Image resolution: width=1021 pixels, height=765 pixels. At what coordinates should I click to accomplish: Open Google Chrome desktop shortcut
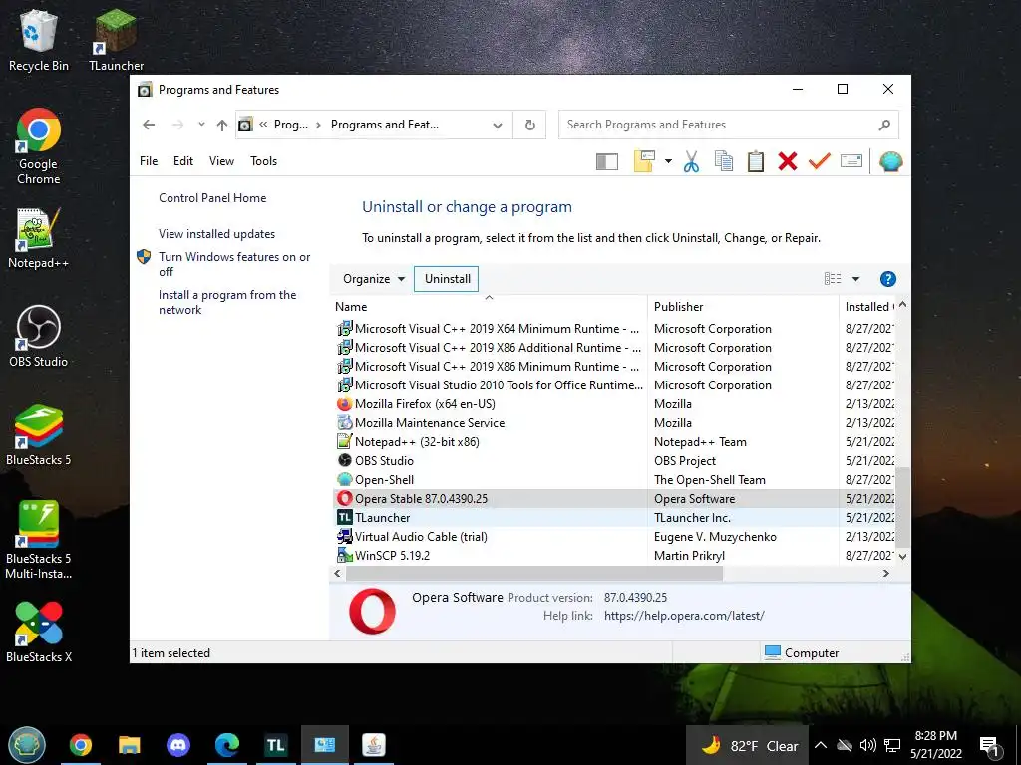[39, 147]
